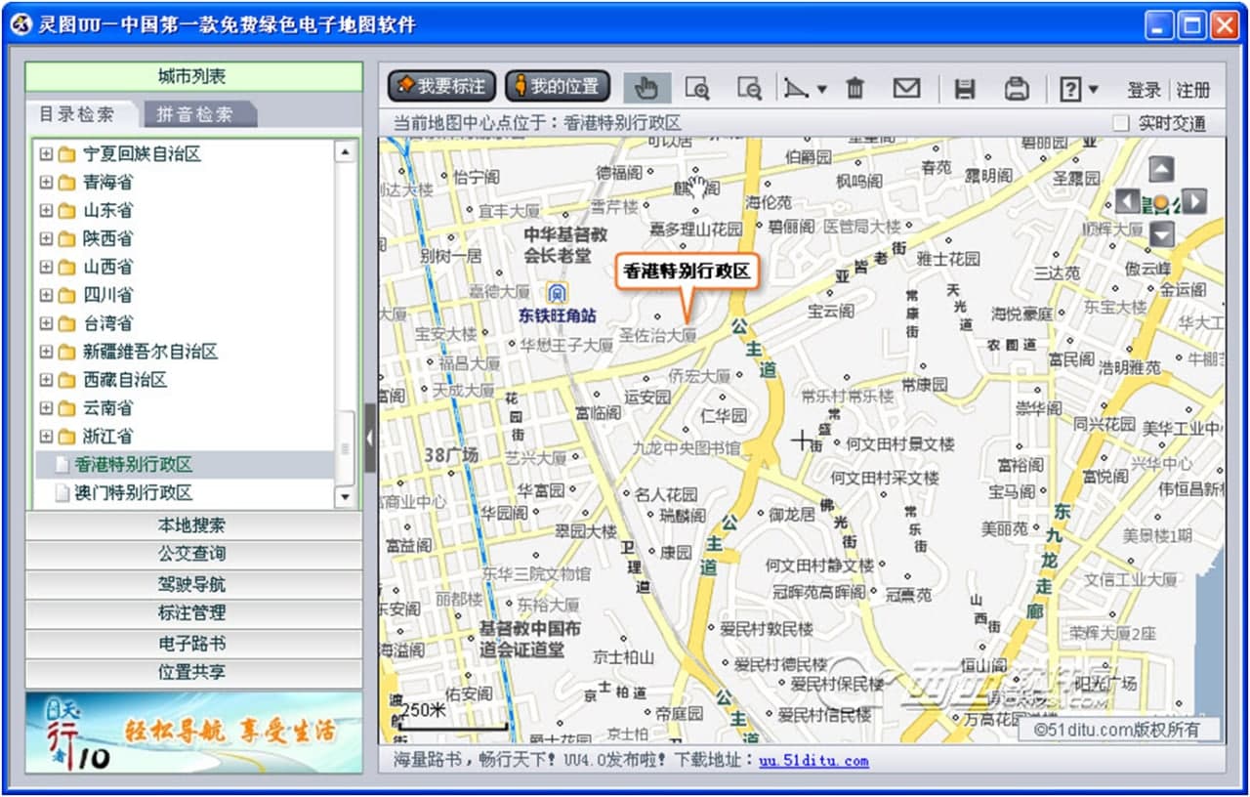This screenshot has height=797, width=1250.
Task: Select 澳门特别行政区 in the city list
Action: tap(134, 492)
